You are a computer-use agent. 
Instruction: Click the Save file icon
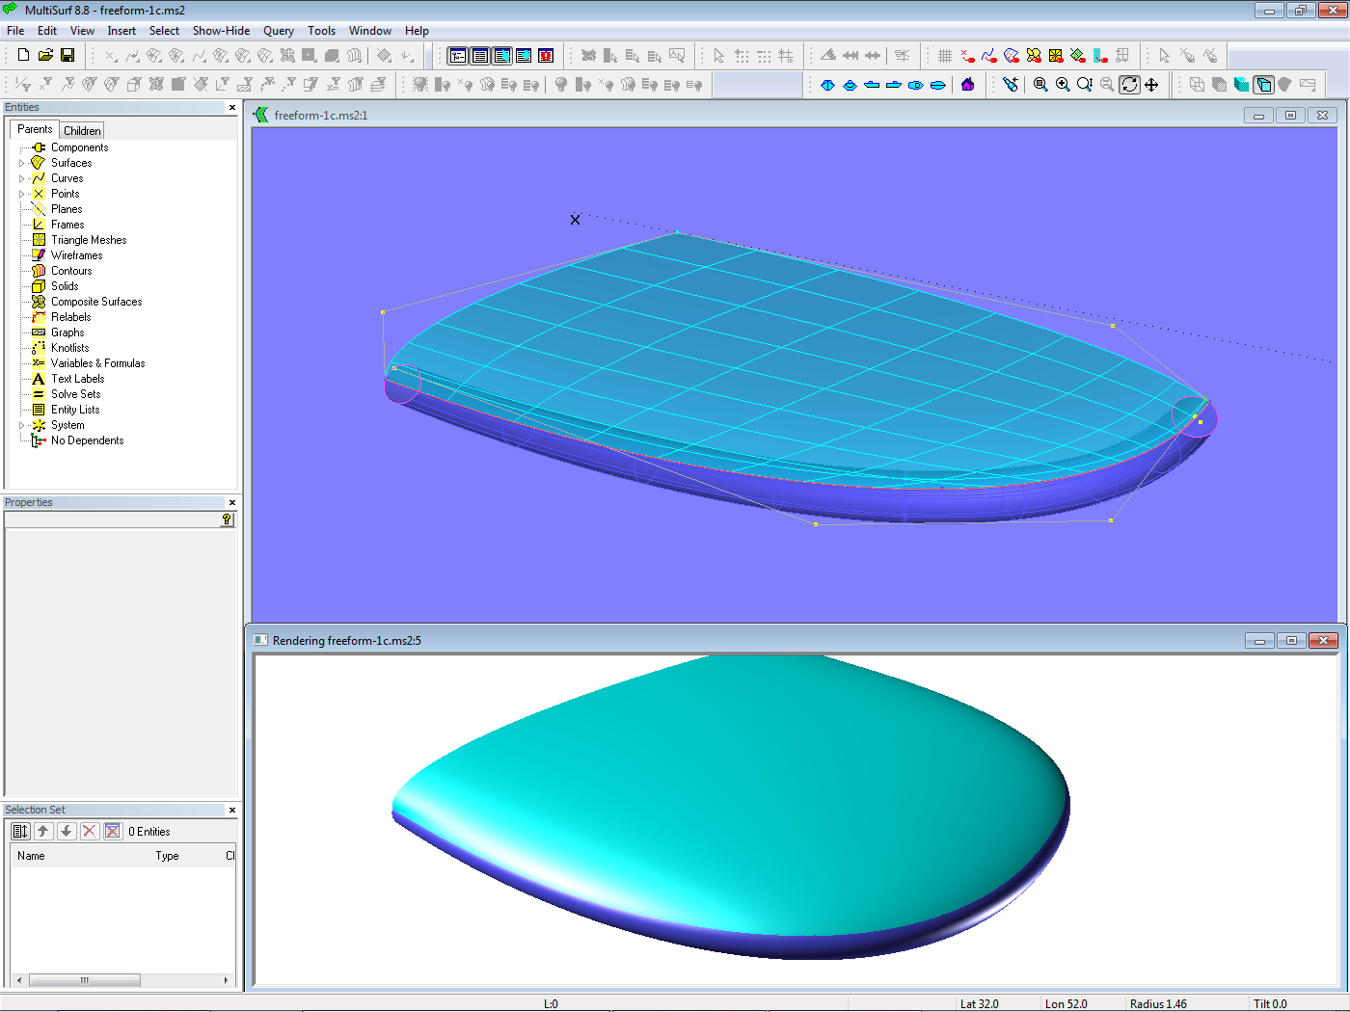67,56
